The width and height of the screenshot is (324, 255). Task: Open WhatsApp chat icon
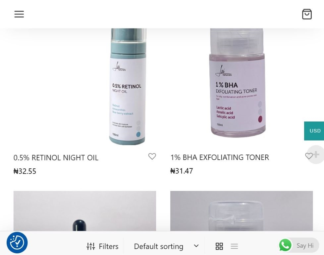click(x=285, y=245)
